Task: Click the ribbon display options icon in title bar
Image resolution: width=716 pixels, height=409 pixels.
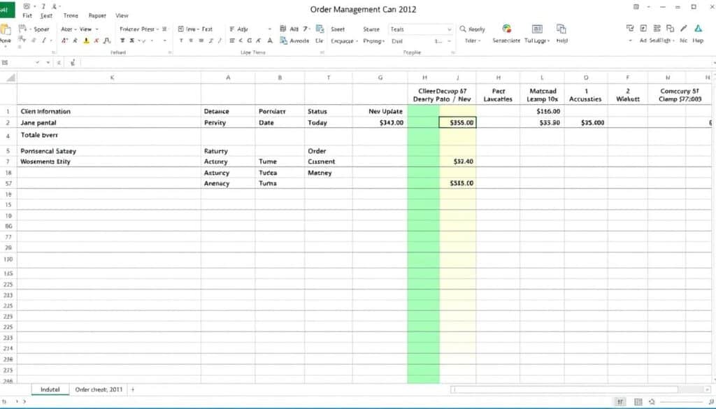Action: (636, 7)
